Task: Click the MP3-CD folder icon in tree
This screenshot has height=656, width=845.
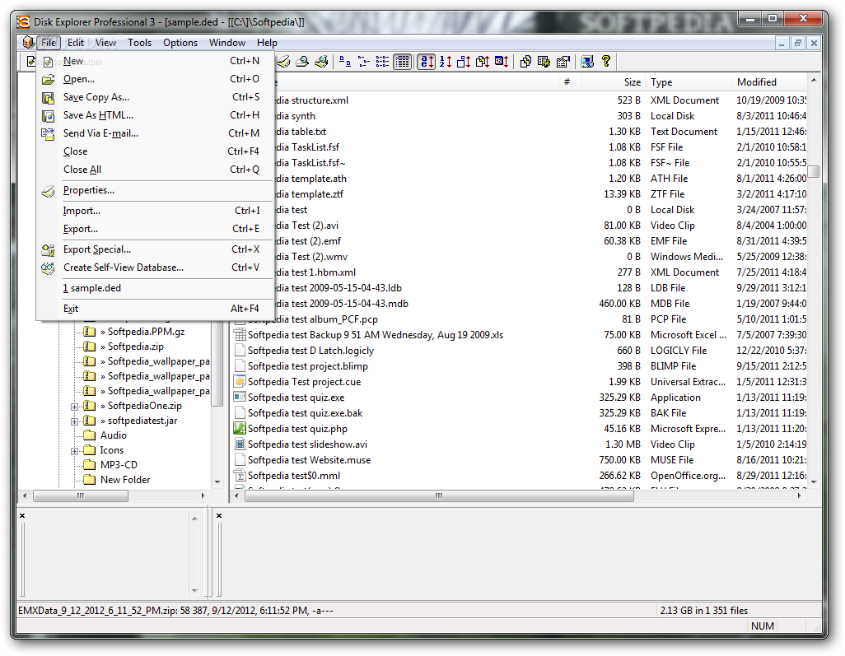Action: coord(90,465)
